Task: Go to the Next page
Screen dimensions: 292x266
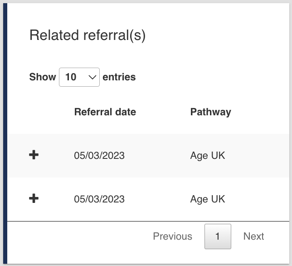Action: (x=253, y=236)
